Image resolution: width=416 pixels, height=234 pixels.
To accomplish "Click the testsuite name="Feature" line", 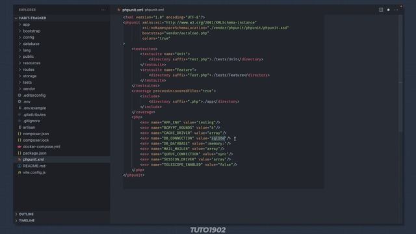I will [x=168, y=70].
